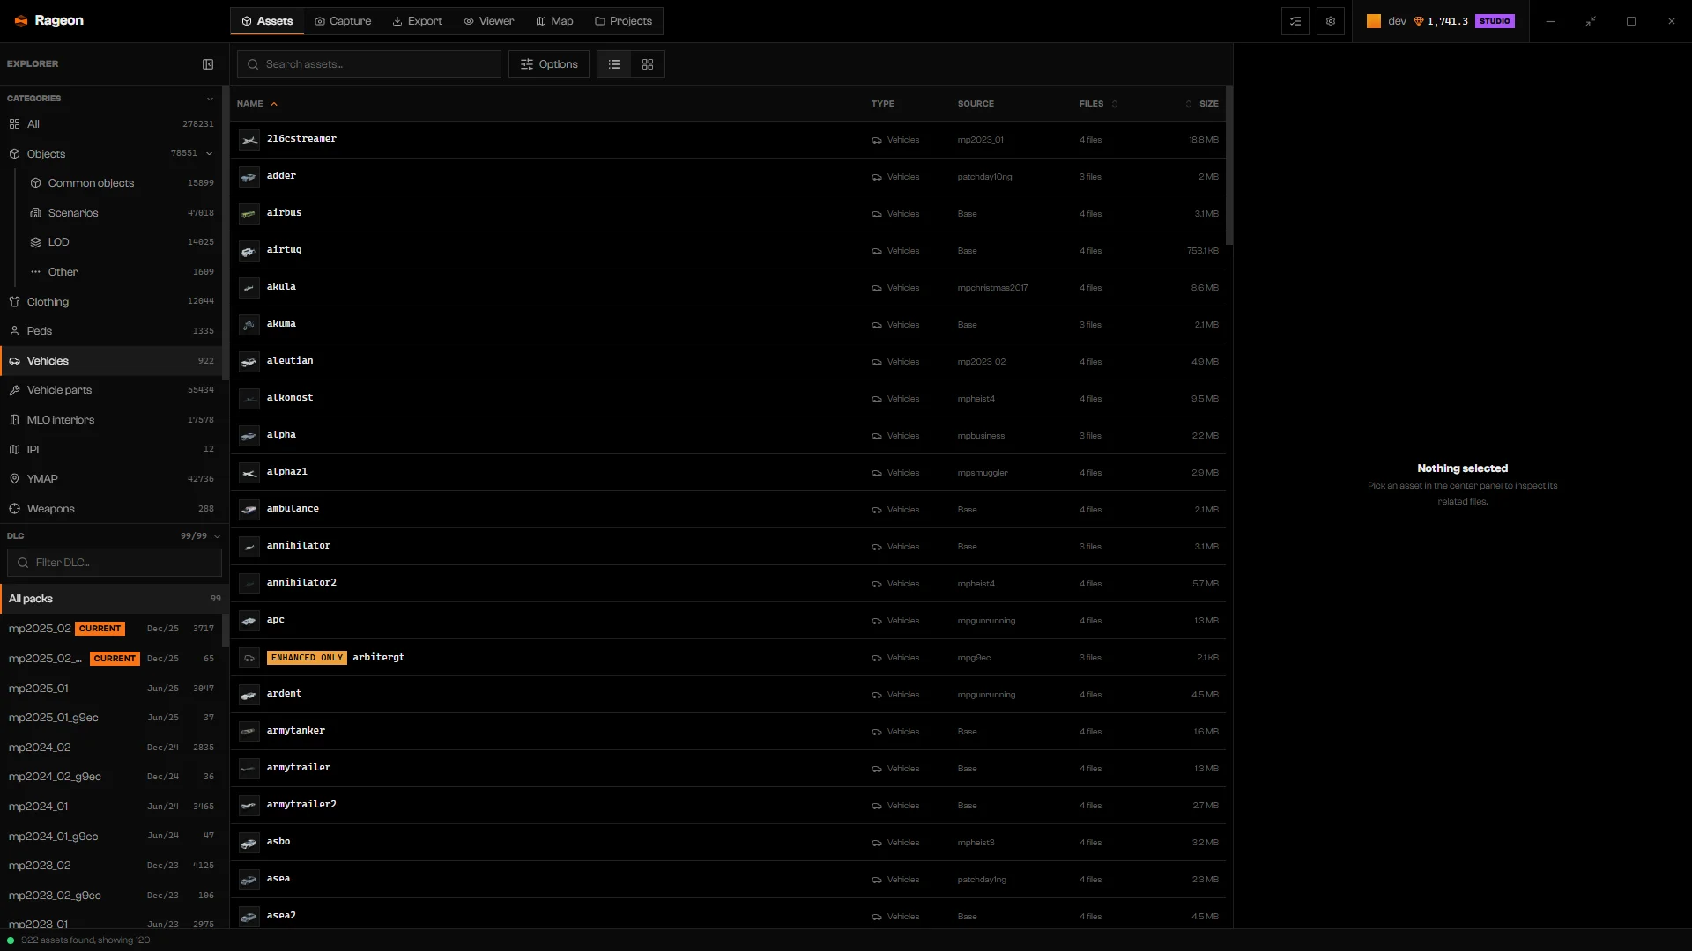Image resolution: width=1692 pixels, height=951 pixels.
Task: Click the adder vehicle thumbnail
Action: 249,177
